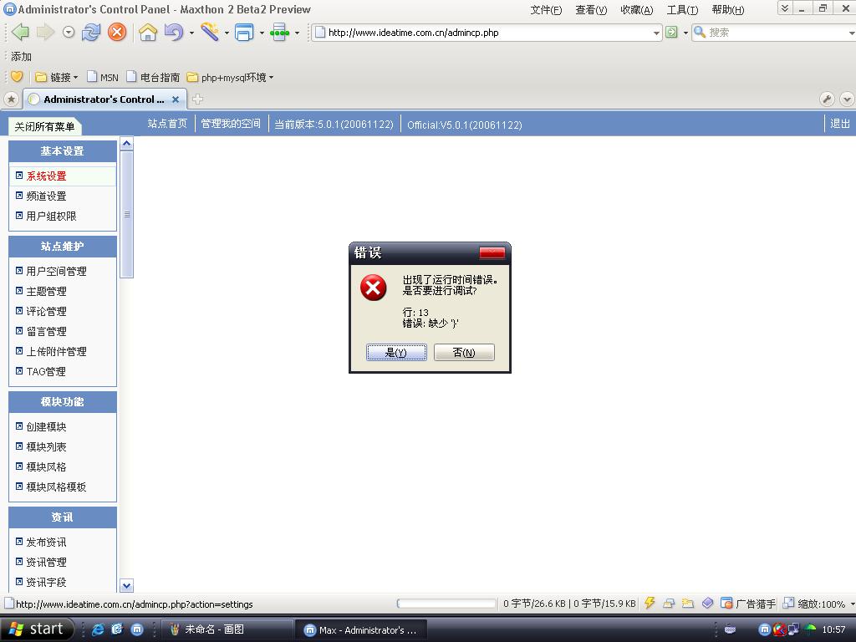Expand the dropdown beside window layout icon
The image size is (856, 642).
(x=262, y=33)
